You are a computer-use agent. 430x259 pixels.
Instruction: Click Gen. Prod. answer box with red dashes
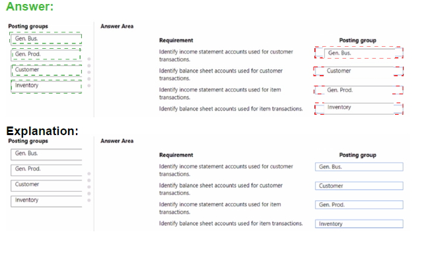coord(359,90)
